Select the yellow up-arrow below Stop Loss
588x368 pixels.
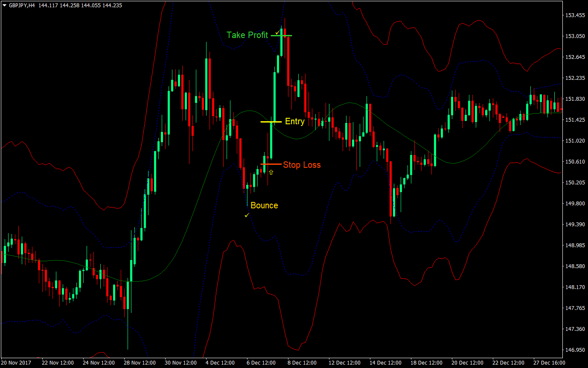click(x=271, y=172)
